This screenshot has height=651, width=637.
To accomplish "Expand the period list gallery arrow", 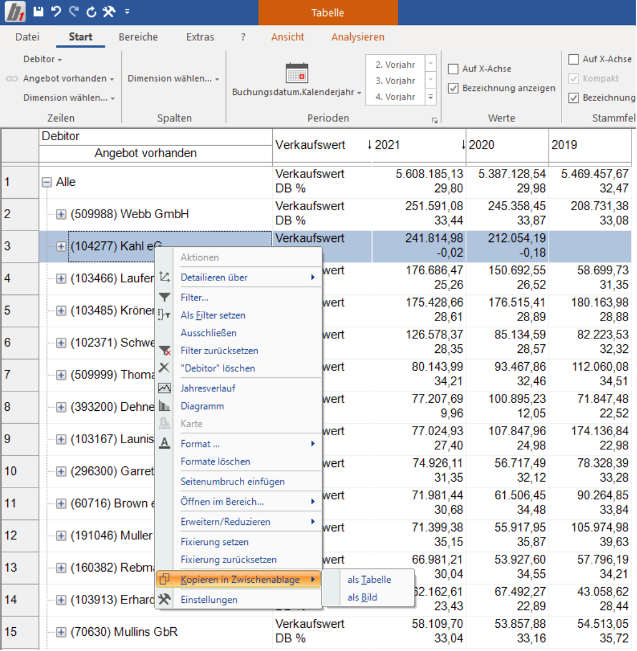I will 431,97.
